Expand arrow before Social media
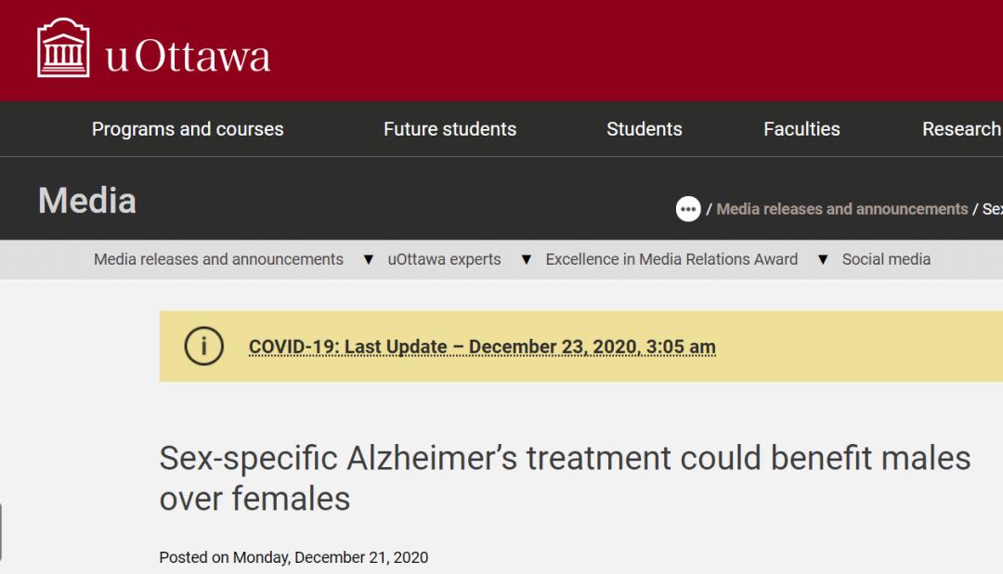The height and width of the screenshot is (574, 1003). pos(823,260)
